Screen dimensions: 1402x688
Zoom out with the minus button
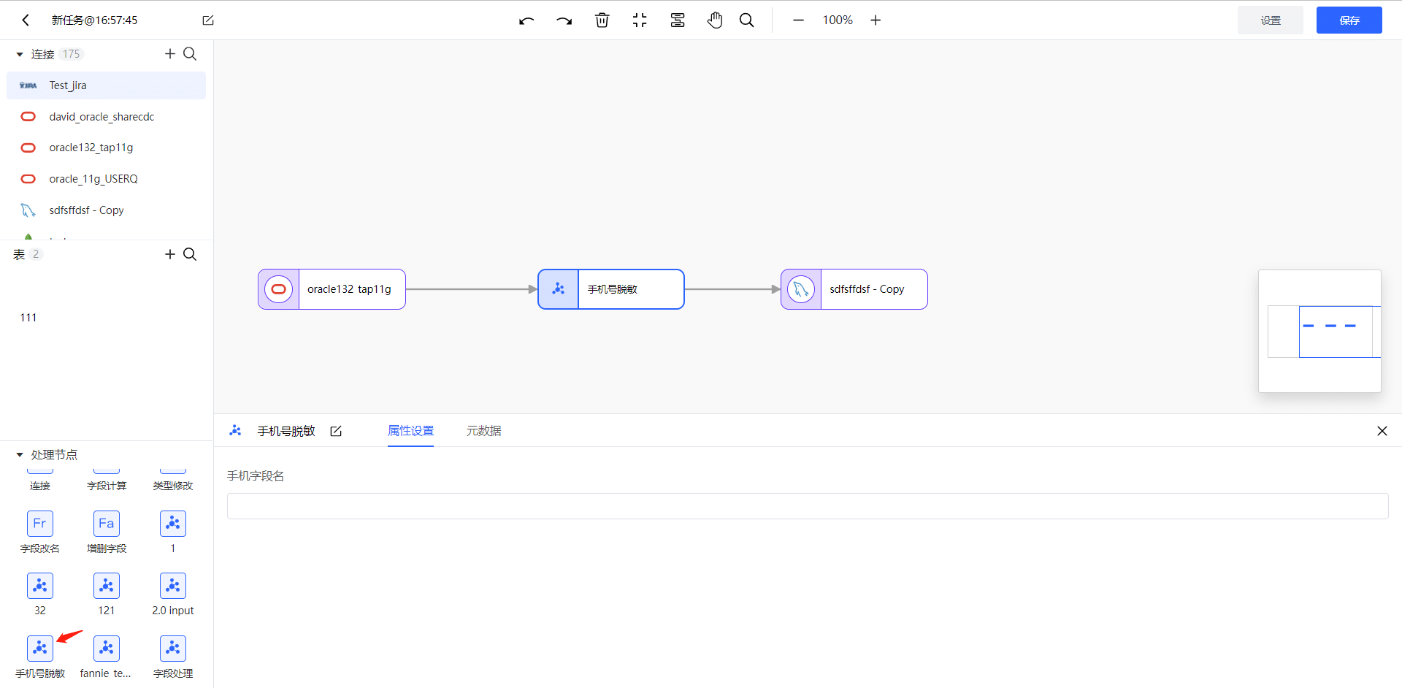pos(798,20)
